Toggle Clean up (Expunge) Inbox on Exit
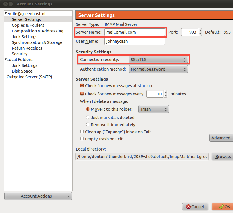This screenshot has width=233, height=213. point(82,132)
